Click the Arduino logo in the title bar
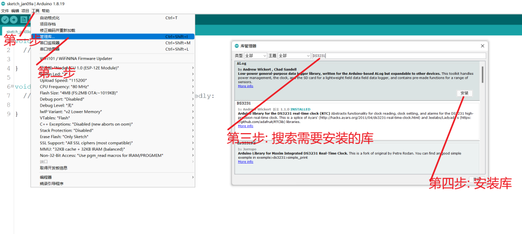 coord(3,3)
